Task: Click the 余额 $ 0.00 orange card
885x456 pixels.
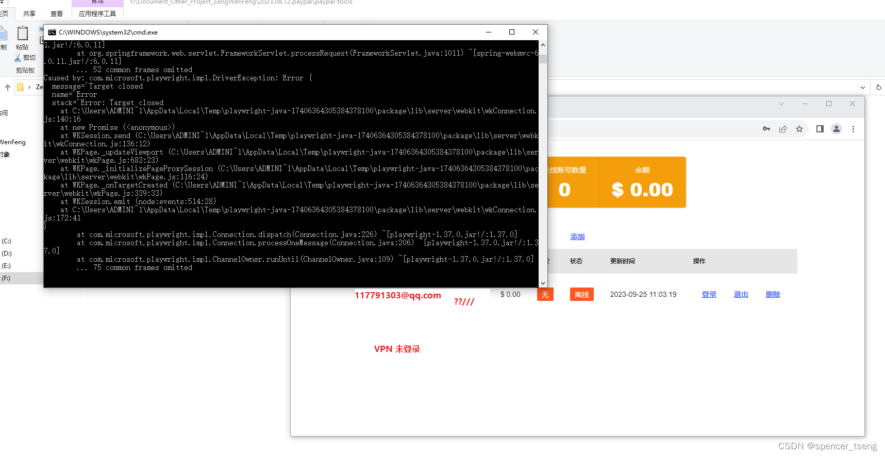Action: [642, 182]
